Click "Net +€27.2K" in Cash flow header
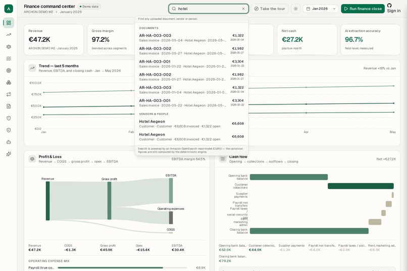 point(386,159)
